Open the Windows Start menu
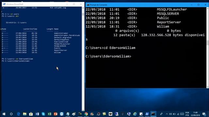The width and height of the screenshot is (209, 117). pos(4,114)
